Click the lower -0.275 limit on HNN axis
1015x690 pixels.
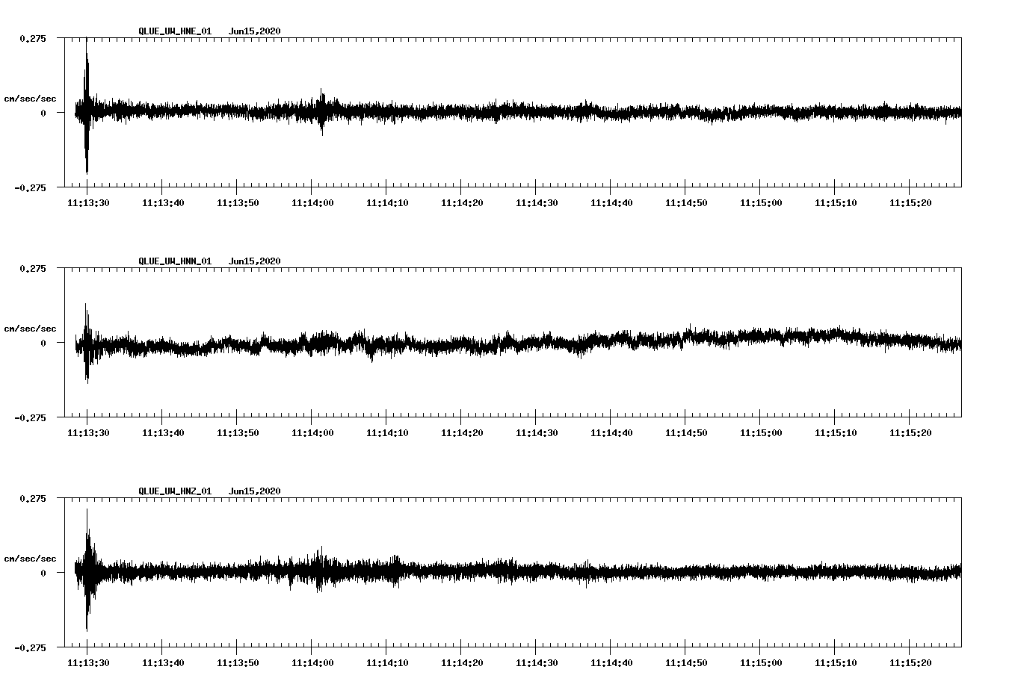pos(30,417)
